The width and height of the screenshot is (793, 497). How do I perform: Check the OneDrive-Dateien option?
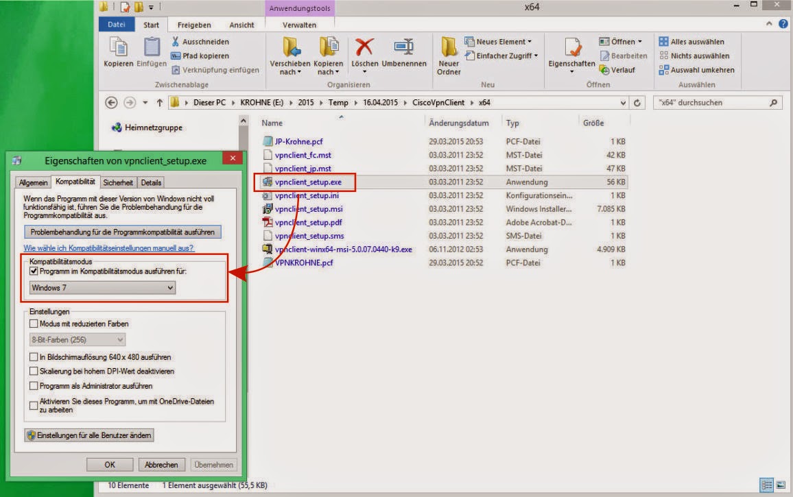click(x=34, y=406)
